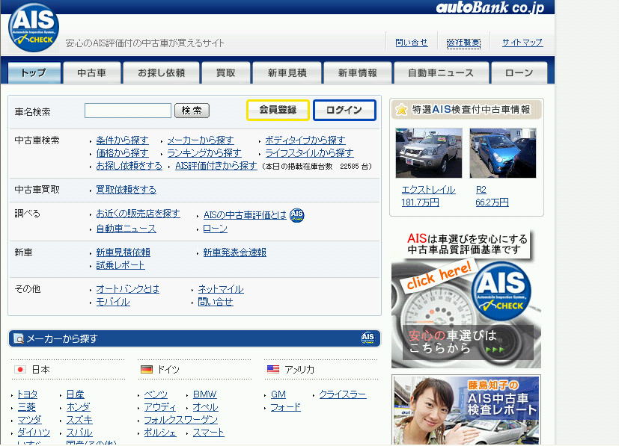The width and height of the screenshot is (619, 446).
Task: Click the 車名検索 text input field
Action: (128, 111)
